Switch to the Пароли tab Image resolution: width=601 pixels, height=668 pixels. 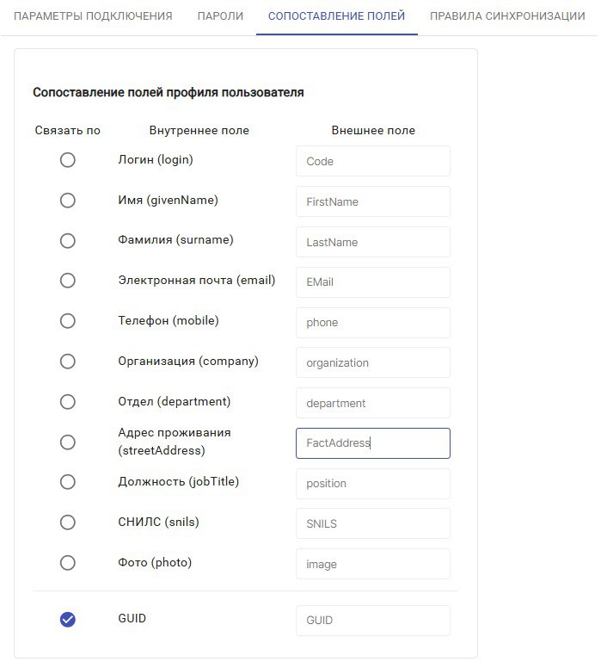220,16
